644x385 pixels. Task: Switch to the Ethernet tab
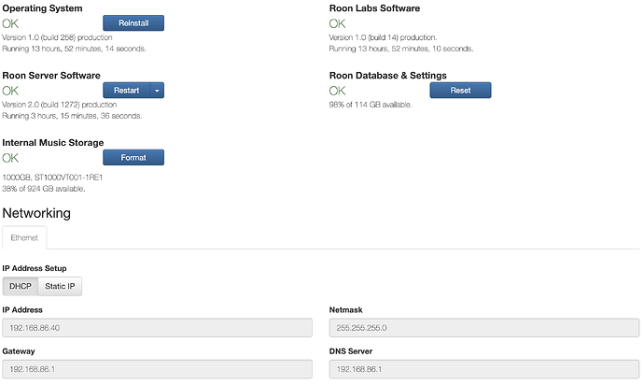24,237
